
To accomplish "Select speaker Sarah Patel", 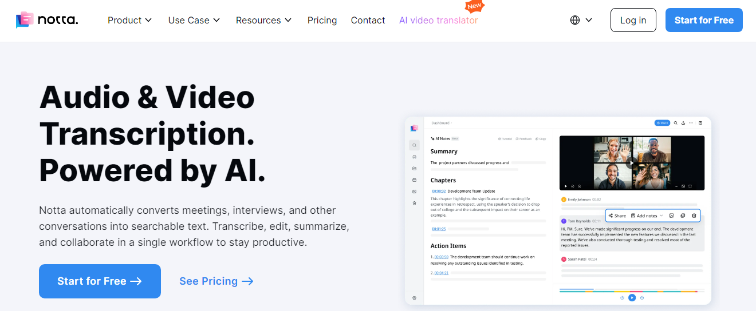I will coord(574,259).
